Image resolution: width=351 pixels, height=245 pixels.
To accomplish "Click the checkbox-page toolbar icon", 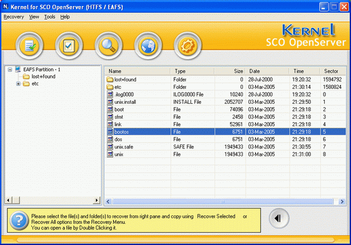I will click(69, 46).
